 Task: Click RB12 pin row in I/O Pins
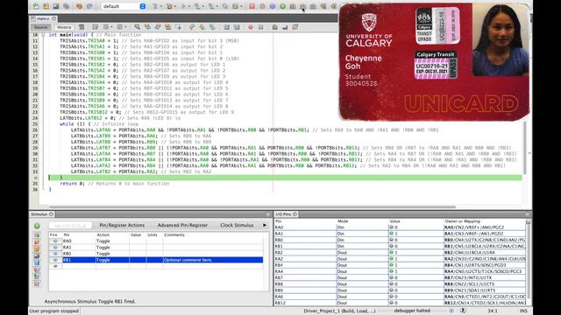click(400, 303)
